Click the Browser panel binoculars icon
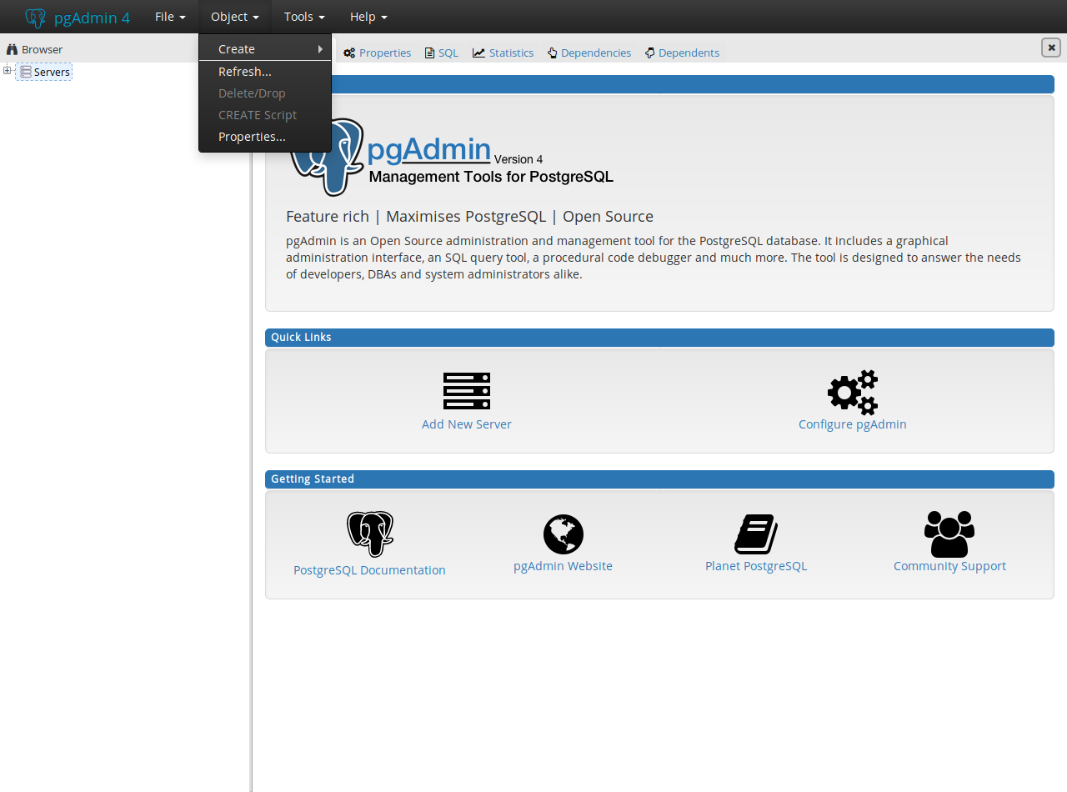1067x792 pixels. coord(12,49)
